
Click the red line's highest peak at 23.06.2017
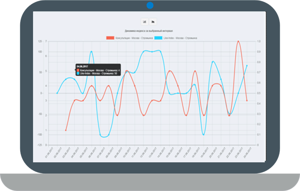[238, 41]
